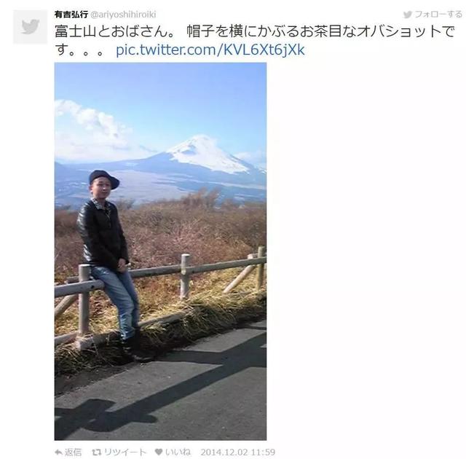Open the pic.twitter.com/KVL6Xt6jXk link

210,50
